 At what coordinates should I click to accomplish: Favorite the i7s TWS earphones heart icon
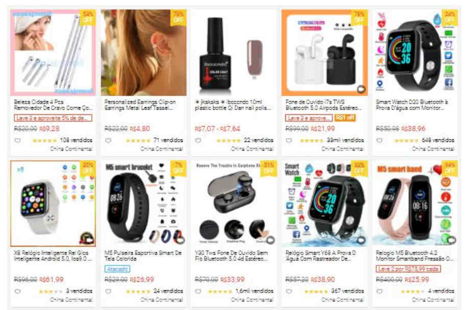[289, 140]
